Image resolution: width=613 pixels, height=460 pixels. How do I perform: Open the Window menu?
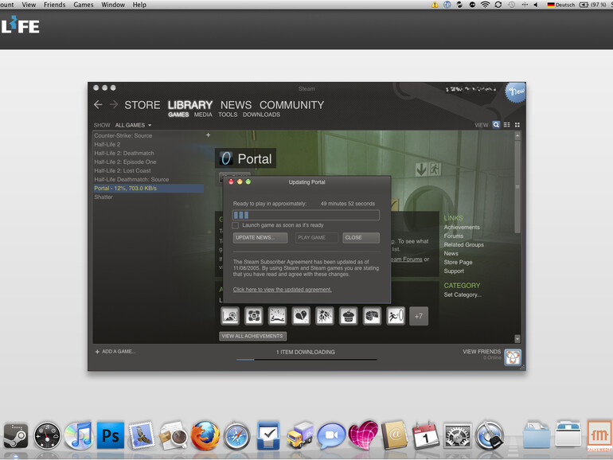[113, 5]
